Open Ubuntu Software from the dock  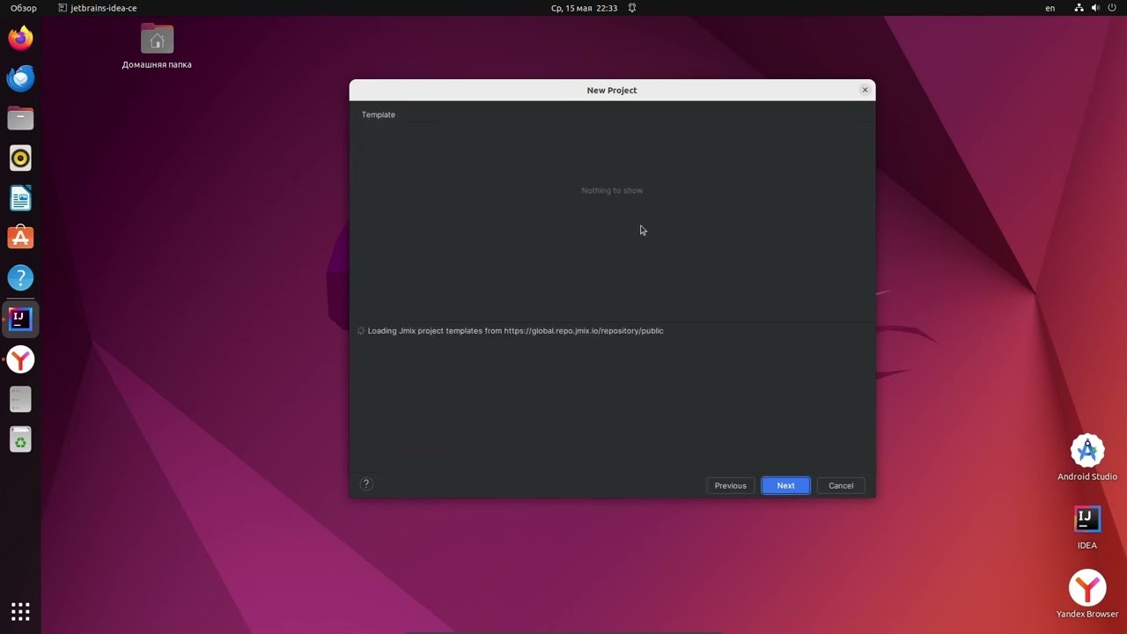(x=20, y=238)
